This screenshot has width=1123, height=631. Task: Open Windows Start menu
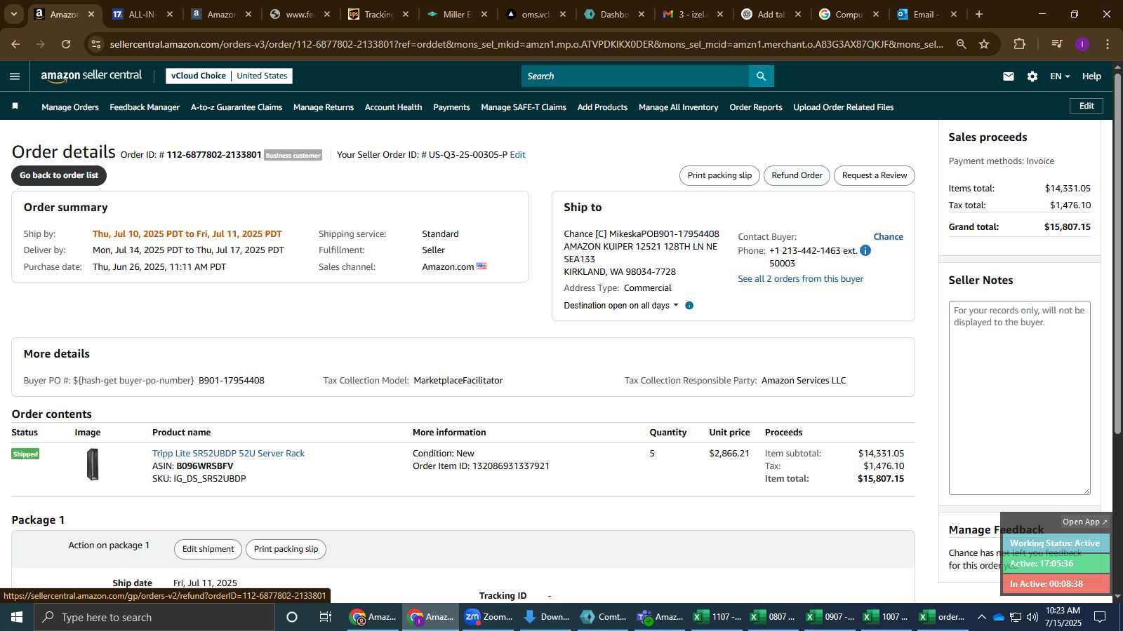[17, 617]
